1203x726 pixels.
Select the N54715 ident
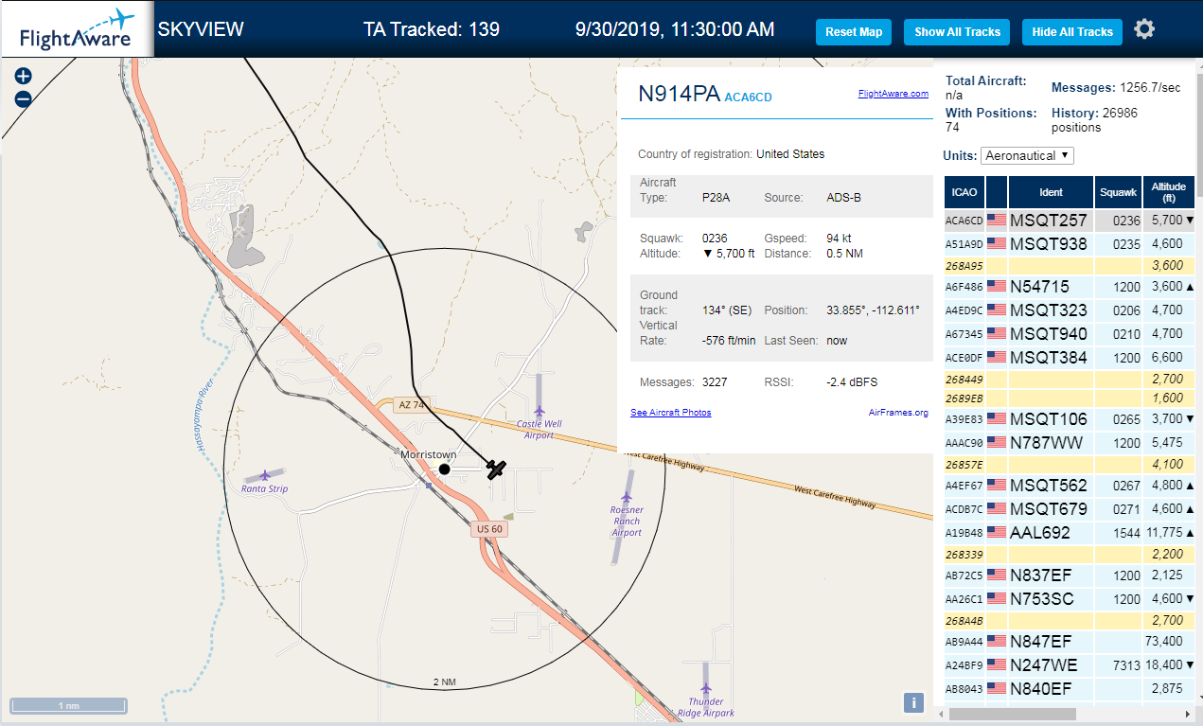pos(1039,286)
